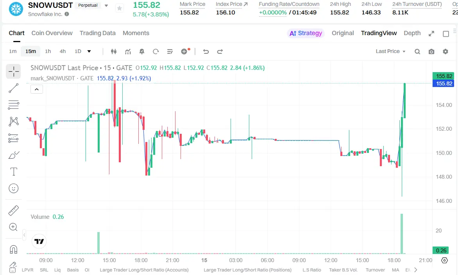This screenshot has height=275, width=458.
Task: Open chart settings gear
Action: 445,51
